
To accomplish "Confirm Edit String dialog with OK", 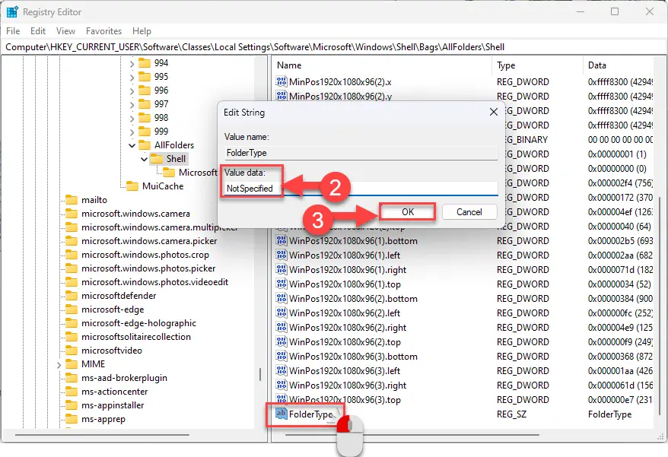I will click(x=408, y=212).
